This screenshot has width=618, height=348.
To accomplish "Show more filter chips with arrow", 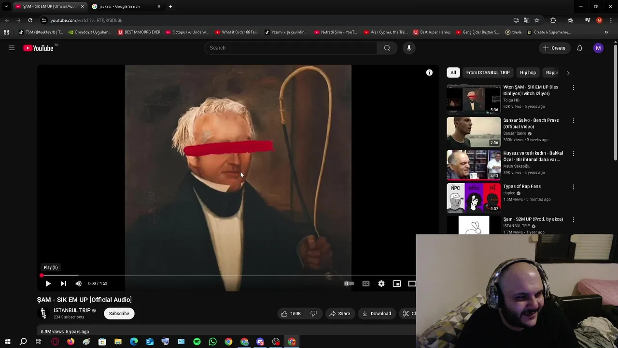I will click(568, 73).
